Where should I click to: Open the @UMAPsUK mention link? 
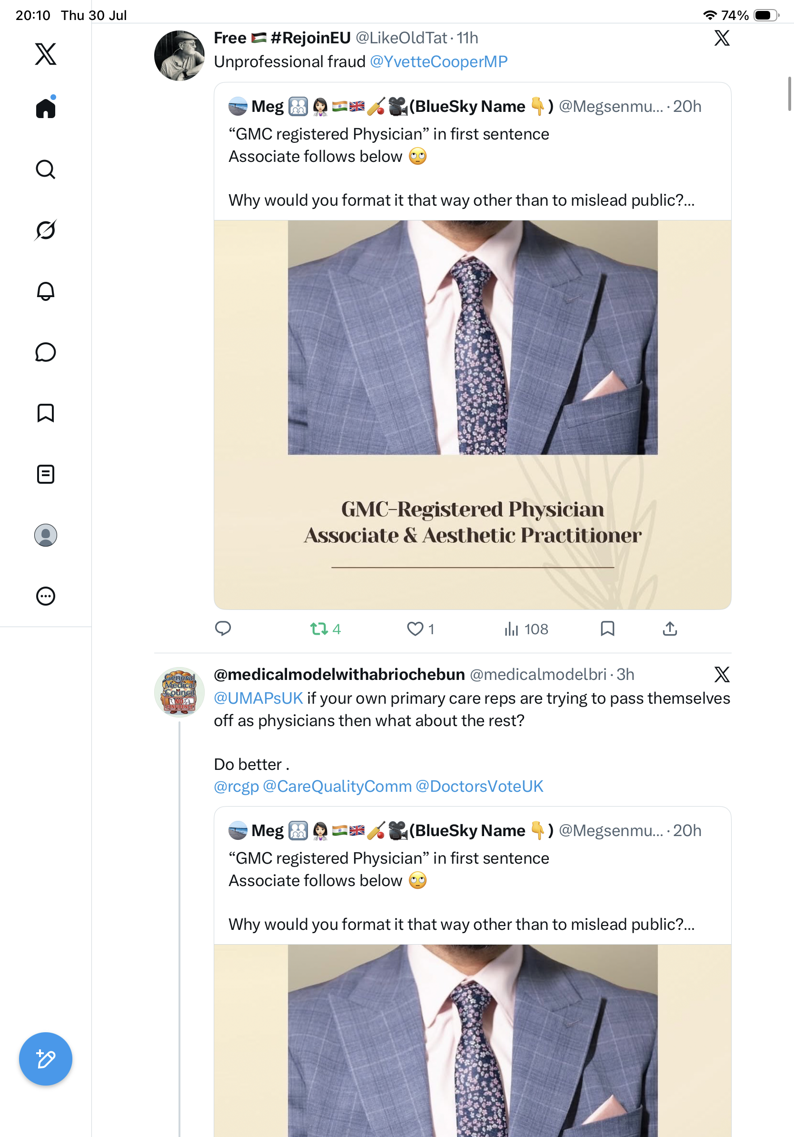258,698
